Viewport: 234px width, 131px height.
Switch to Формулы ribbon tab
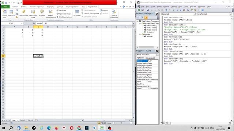[x=50, y=7]
